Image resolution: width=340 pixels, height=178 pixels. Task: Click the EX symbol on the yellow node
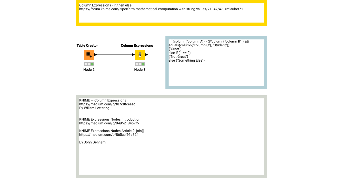140,55
